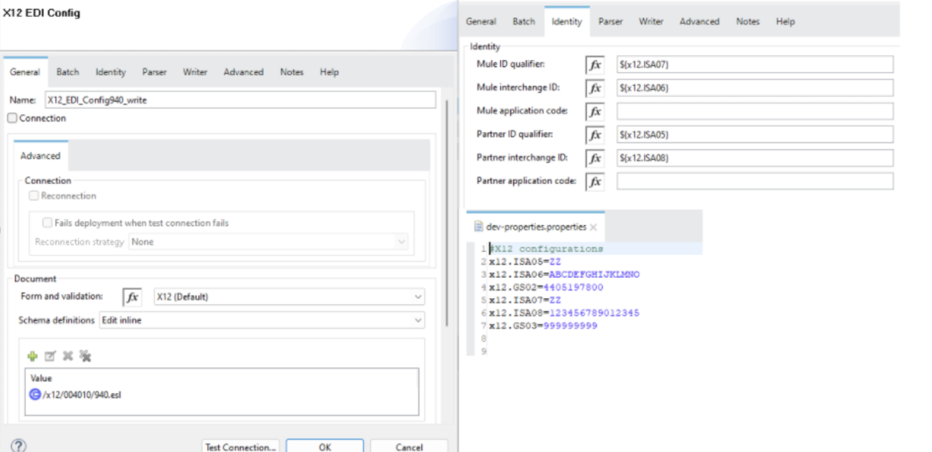Switch to the Batch tab in the left dialog
The image size is (932, 452).
pos(68,72)
